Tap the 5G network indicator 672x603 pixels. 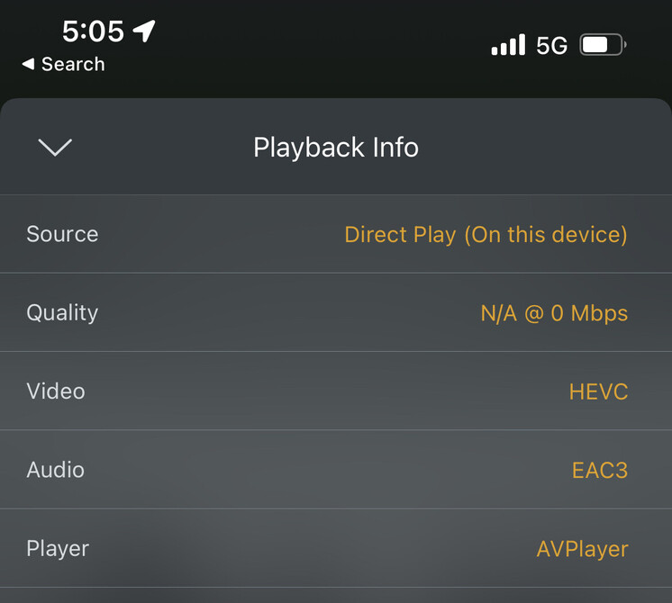(x=551, y=46)
